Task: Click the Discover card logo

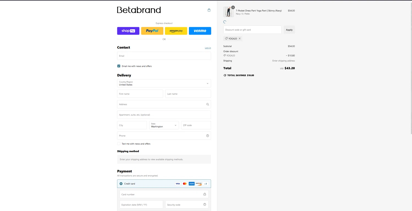Action: click(199, 184)
